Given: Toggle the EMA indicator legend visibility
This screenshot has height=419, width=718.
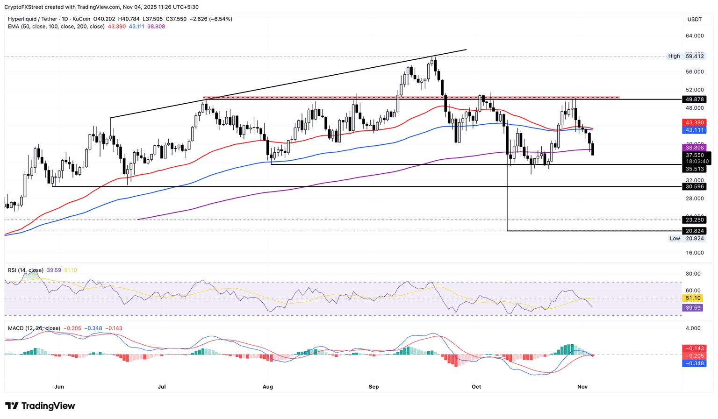Looking at the screenshot, I should pos(56,27).
